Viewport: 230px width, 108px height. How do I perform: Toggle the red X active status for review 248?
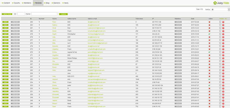[x=210, y=100]
